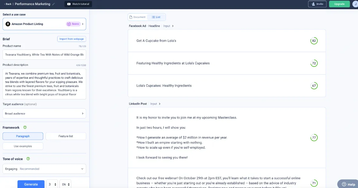The height and width of the screenshot is (188, 358).
Task: Click the user avatar in top right corner
Action: pos(355,4)
